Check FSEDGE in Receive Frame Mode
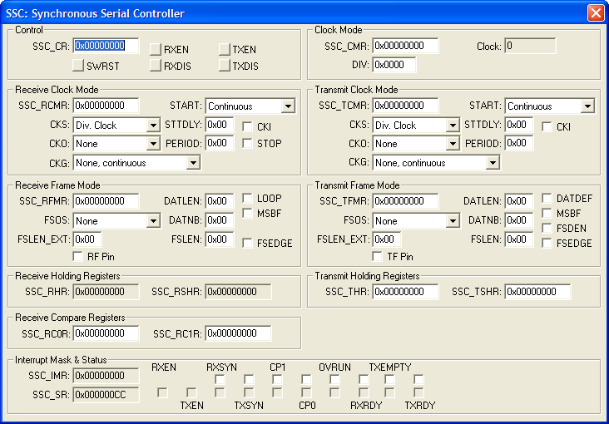The height and width of the screenshot is (424, 609). 247,243
